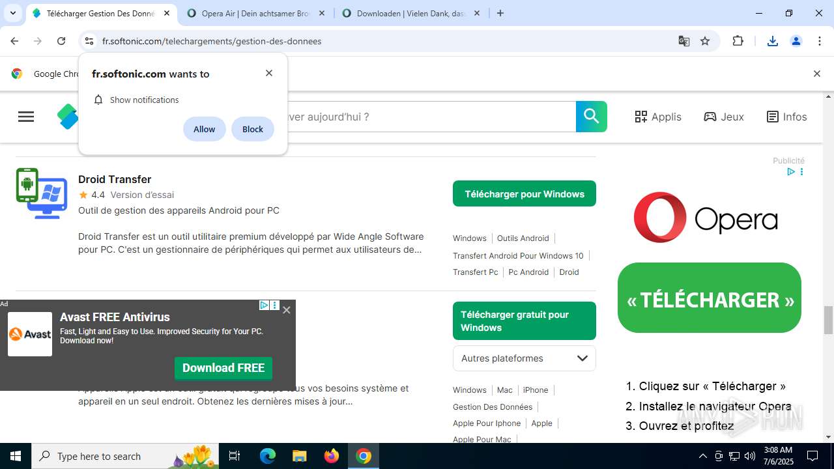Click Windows taskbar search box
834x469 pixels.
[125, 456]
